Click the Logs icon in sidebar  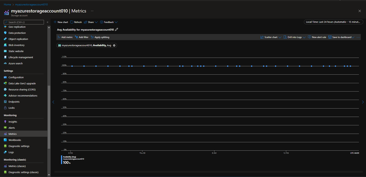(x=5, y=152)
